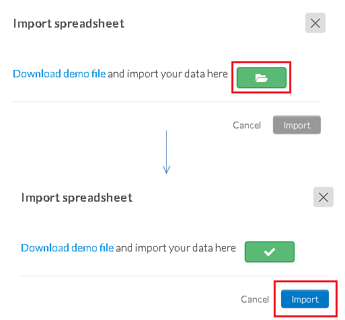Click the blue Import button
Screen dimensions: 345x320
(x=305, y=299)
